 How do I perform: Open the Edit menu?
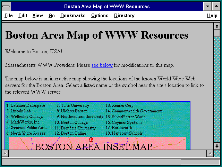click(23, 15)
